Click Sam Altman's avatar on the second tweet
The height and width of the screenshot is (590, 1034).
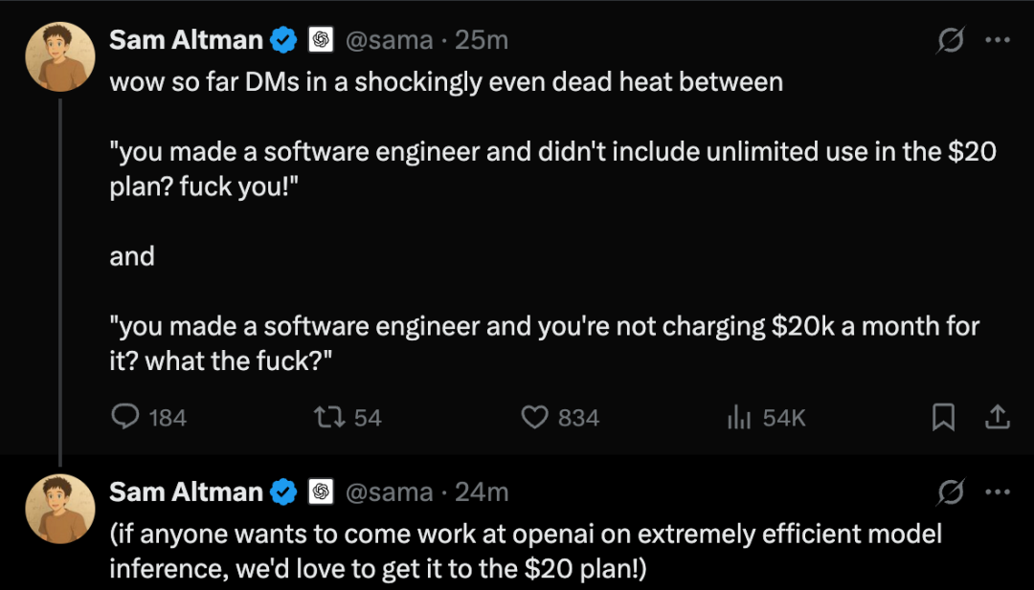[x=57, y=508]
